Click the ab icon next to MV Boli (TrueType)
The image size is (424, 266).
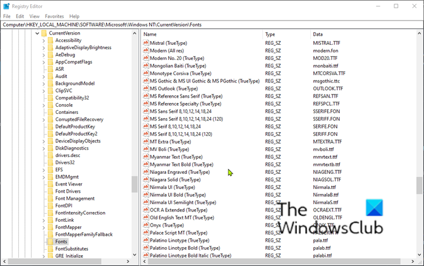146,149
